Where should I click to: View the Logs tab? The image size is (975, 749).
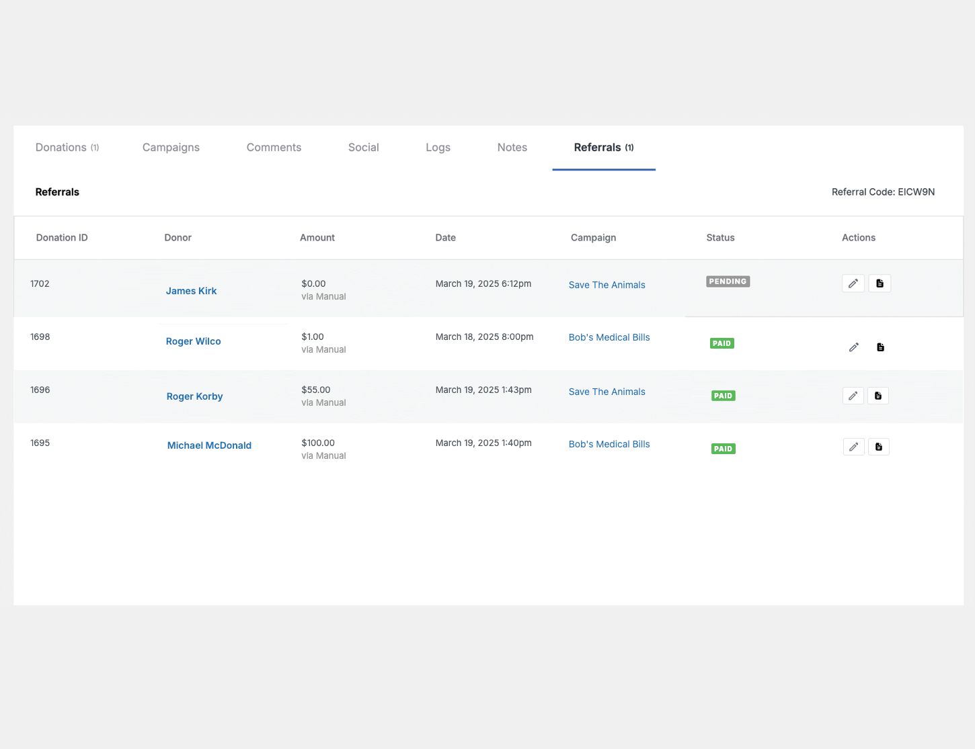tap(438, 148)
